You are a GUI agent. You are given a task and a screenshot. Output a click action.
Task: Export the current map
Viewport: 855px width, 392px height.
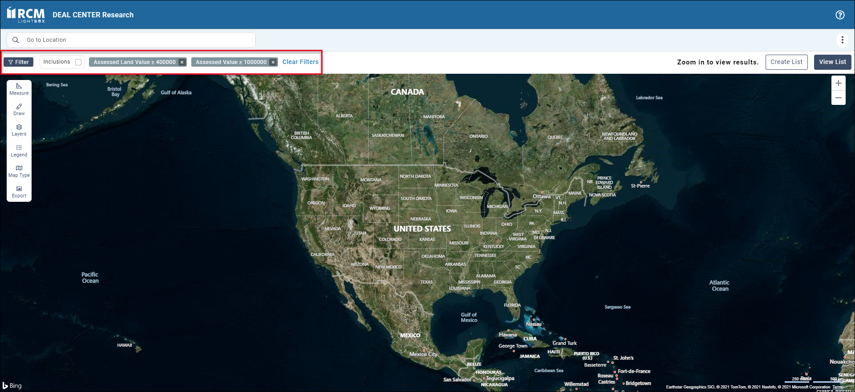tap(19, 192)
